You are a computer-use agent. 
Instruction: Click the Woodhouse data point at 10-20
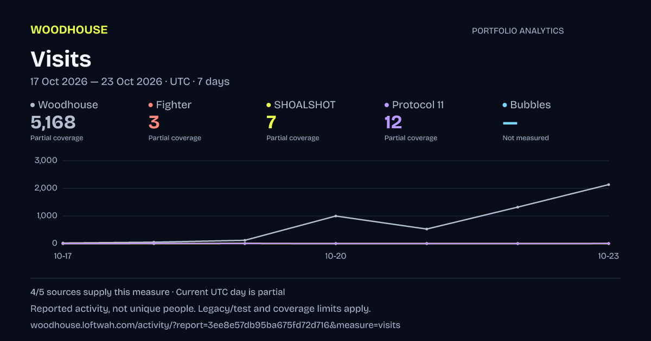[x=336, y=216]
